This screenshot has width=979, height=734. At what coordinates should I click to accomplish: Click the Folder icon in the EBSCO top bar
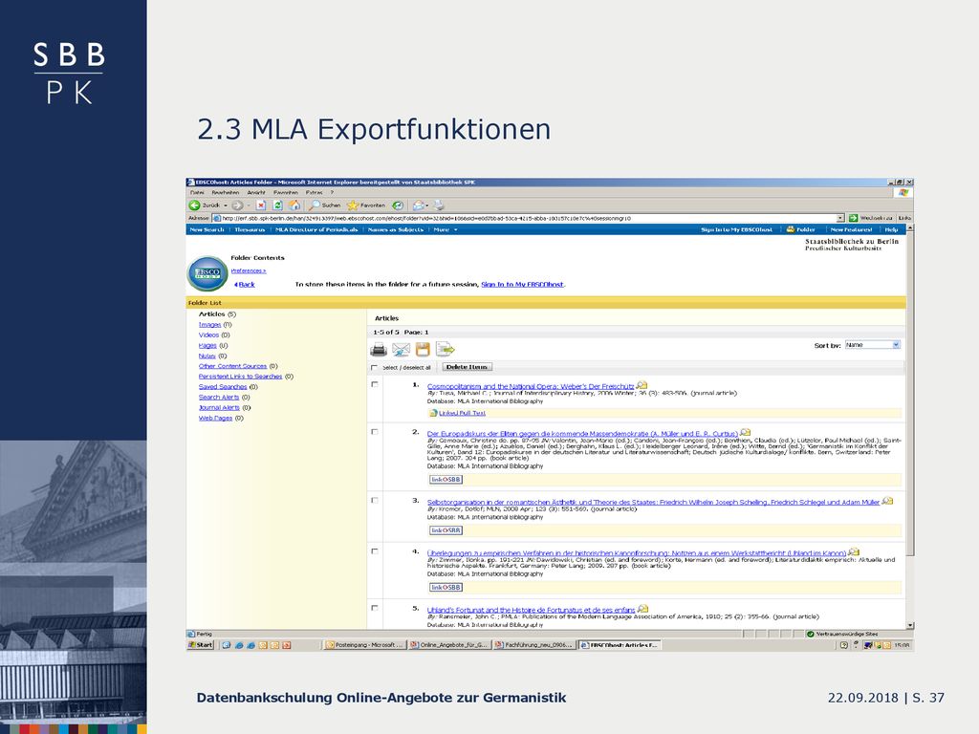pyautogui.click(x=791, y=229)
